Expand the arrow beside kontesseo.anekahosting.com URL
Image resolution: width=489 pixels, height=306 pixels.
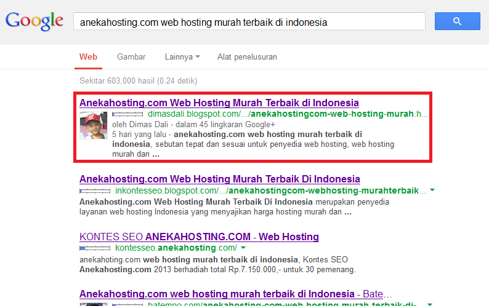[x=243, y=248]
